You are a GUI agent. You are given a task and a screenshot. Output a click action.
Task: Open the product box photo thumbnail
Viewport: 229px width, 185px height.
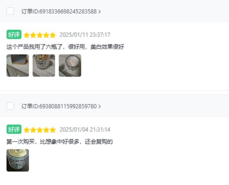click(x=18, y=66)
